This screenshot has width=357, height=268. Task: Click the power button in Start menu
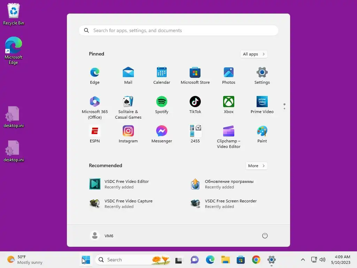[x=265, y=236]
